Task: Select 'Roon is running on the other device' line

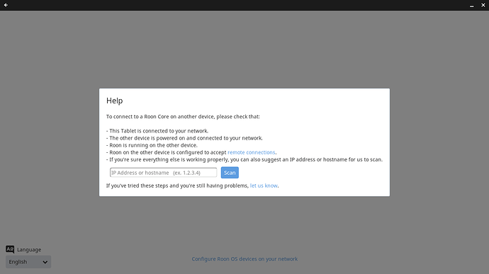Action: [152, 145]
